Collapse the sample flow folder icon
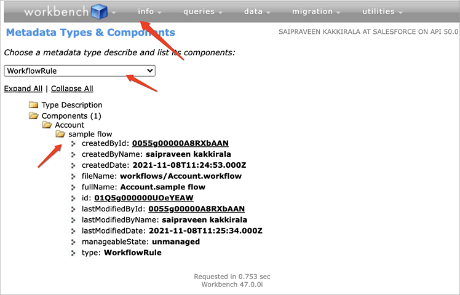 pyautogui.click(x=60, y=134)
